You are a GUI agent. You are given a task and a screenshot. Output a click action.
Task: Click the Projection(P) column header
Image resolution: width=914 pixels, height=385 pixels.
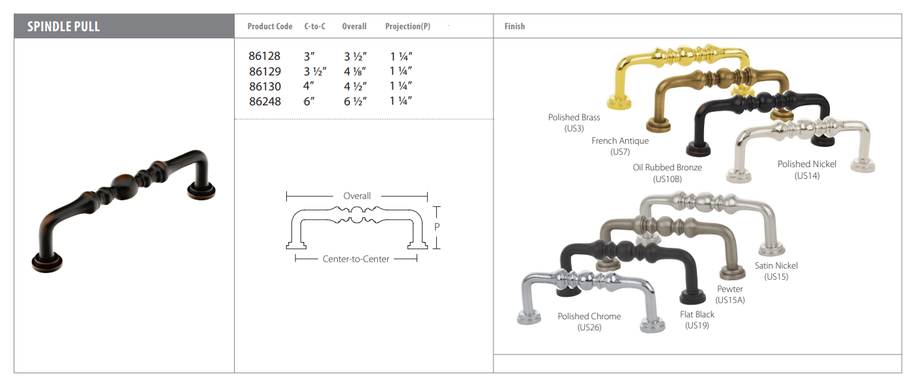tap(407, 27)
